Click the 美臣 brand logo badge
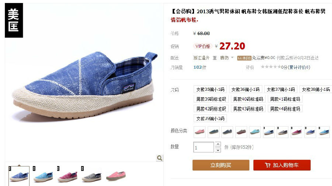This screenshot has width=332, height=186. click(14, 20)
